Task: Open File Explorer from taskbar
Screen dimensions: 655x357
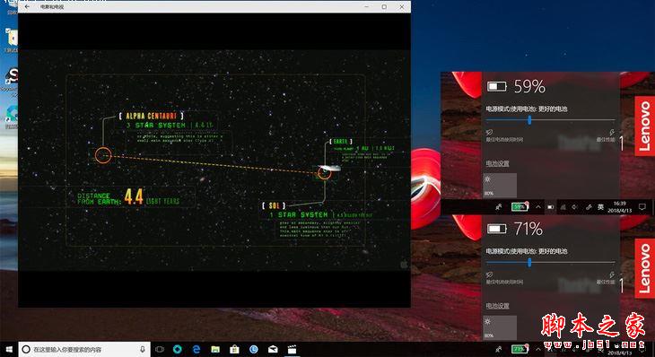Action: [x=215, y=349]
